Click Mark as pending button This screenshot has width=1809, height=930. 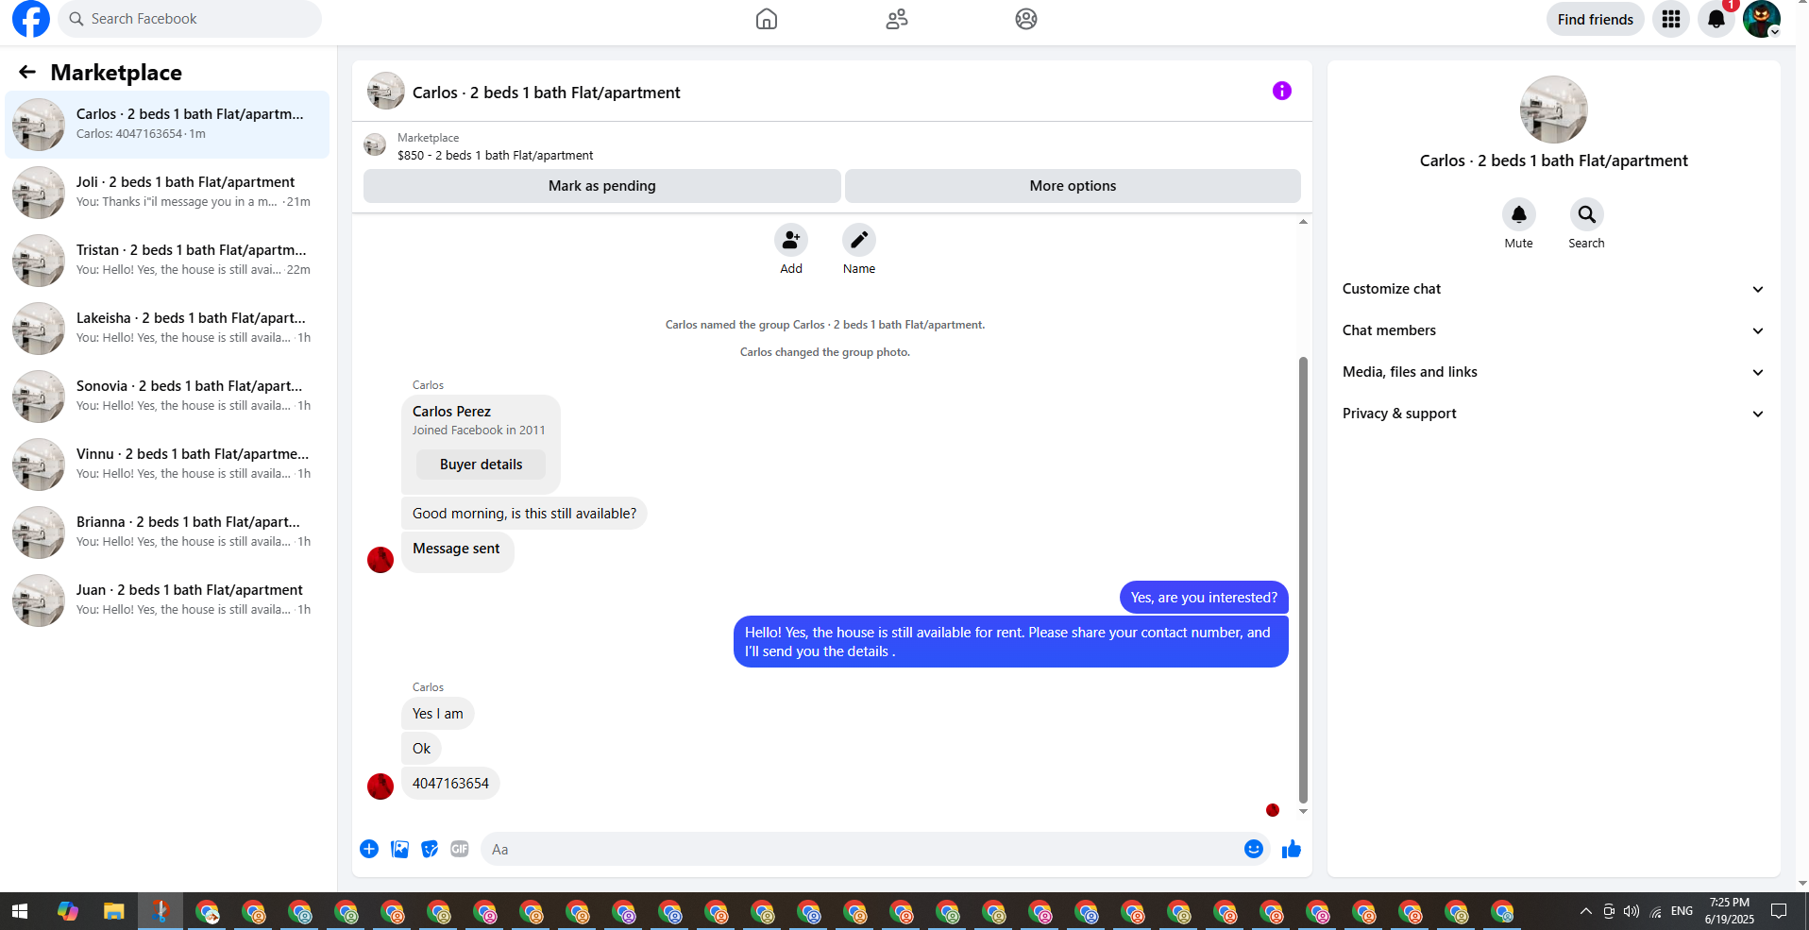tap(602, 186)
